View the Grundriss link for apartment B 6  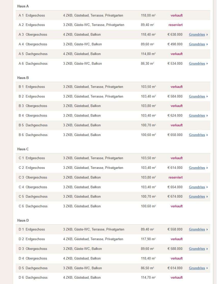(197, 135)
